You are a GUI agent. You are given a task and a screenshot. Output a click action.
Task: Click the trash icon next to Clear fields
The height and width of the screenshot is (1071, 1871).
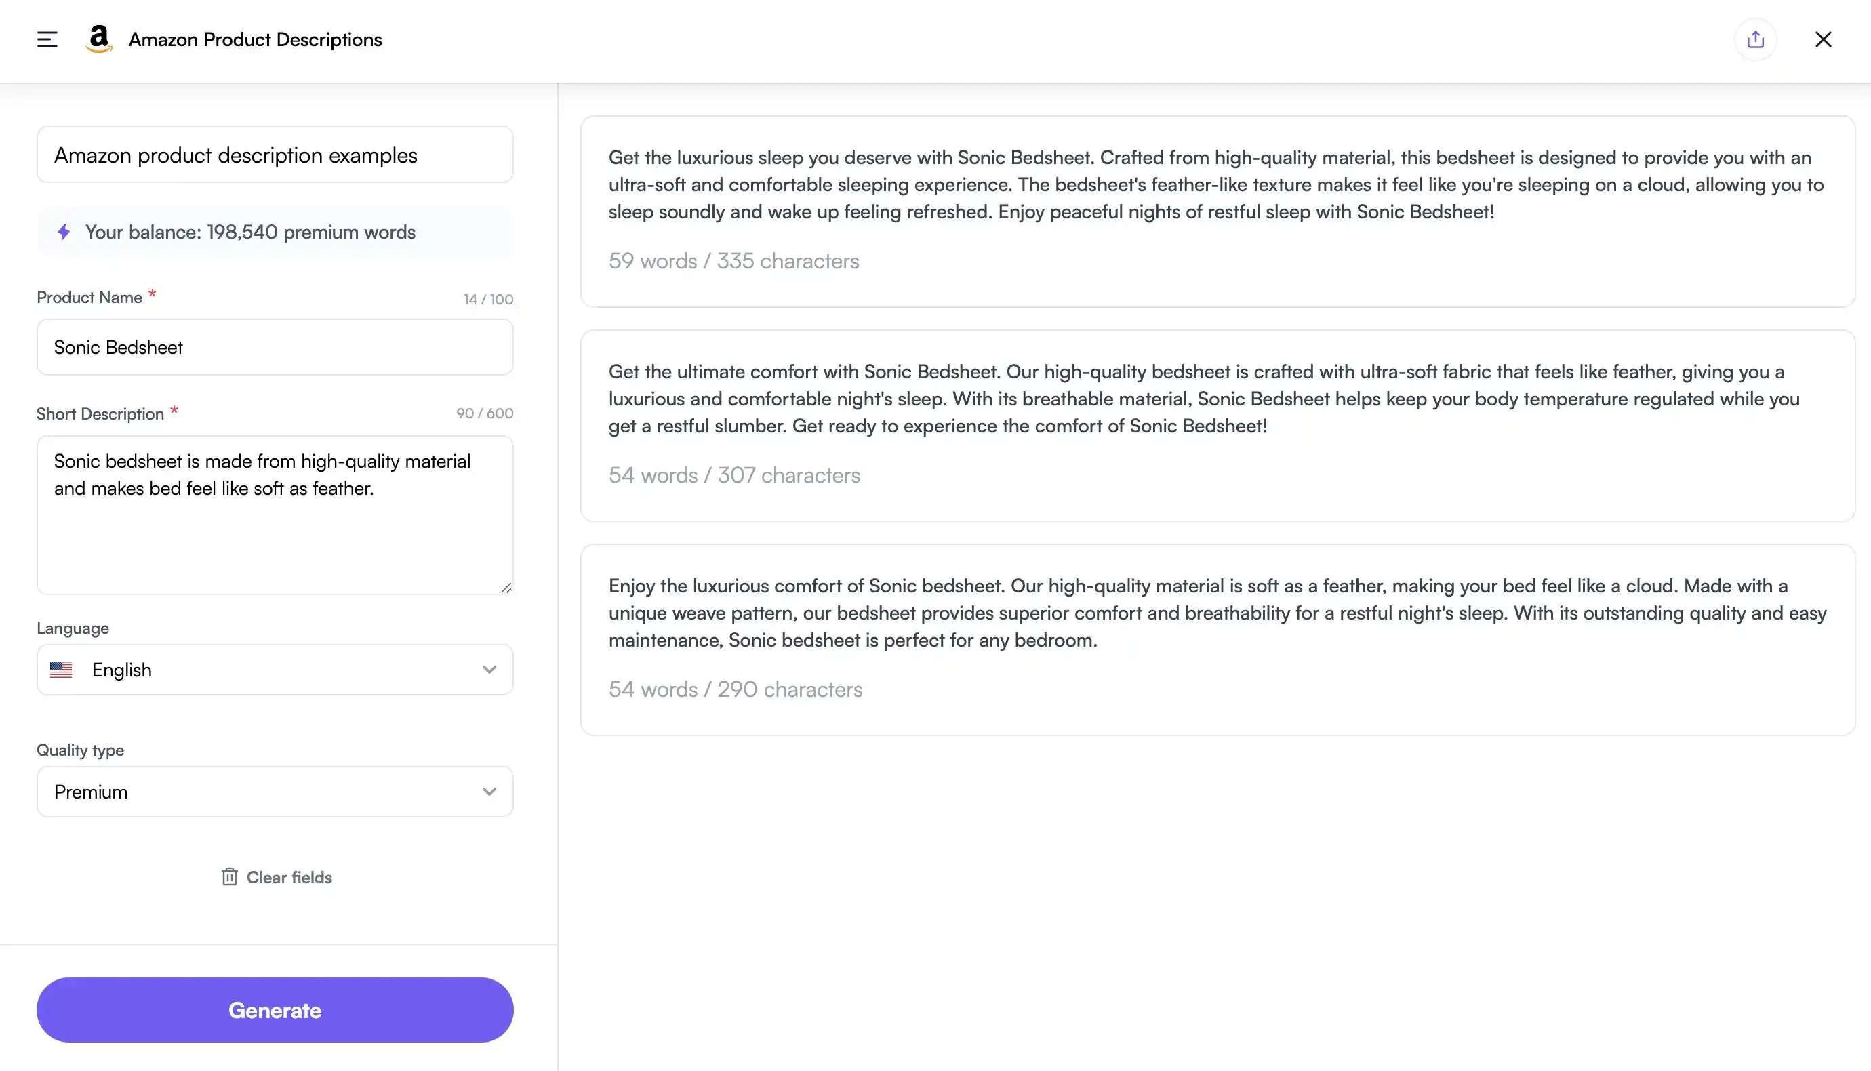click(229, 877)
